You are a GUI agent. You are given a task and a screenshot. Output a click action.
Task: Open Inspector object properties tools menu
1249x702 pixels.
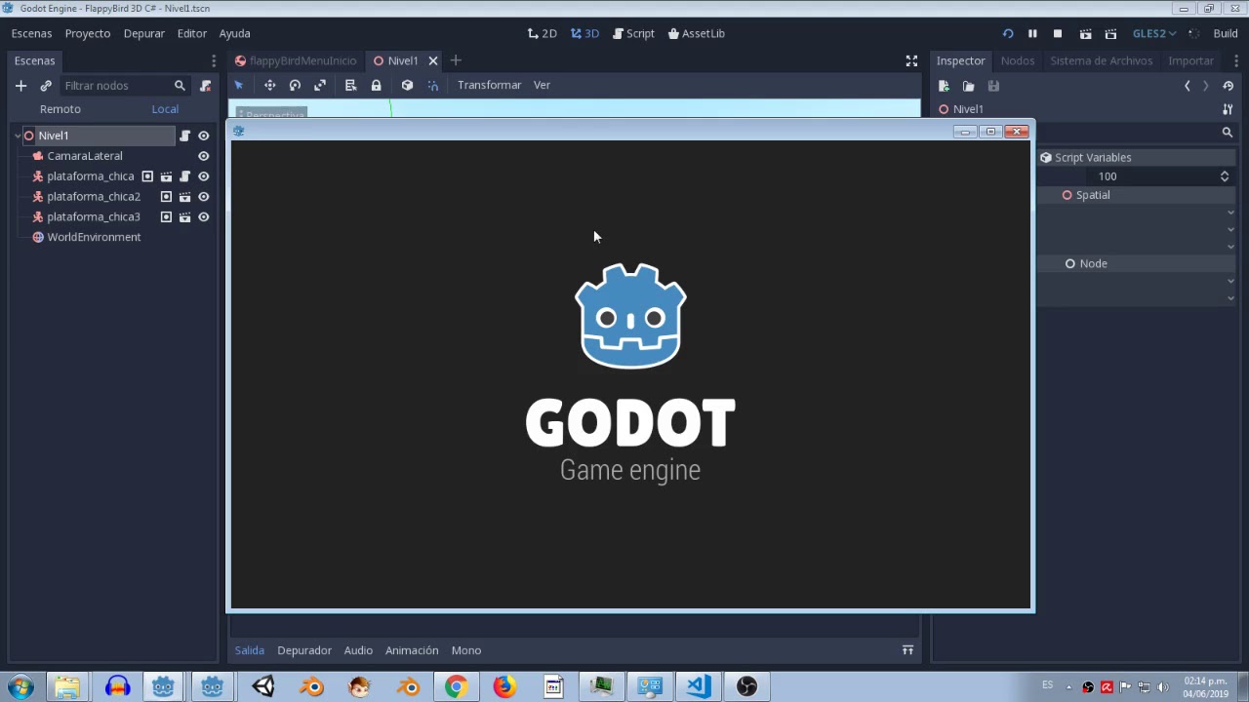(1228, 109)
